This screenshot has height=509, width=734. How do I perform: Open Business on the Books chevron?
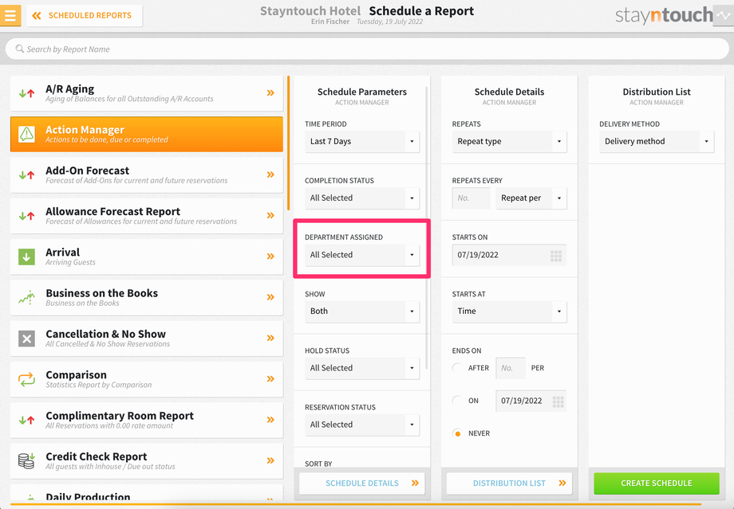pos(270,297)
